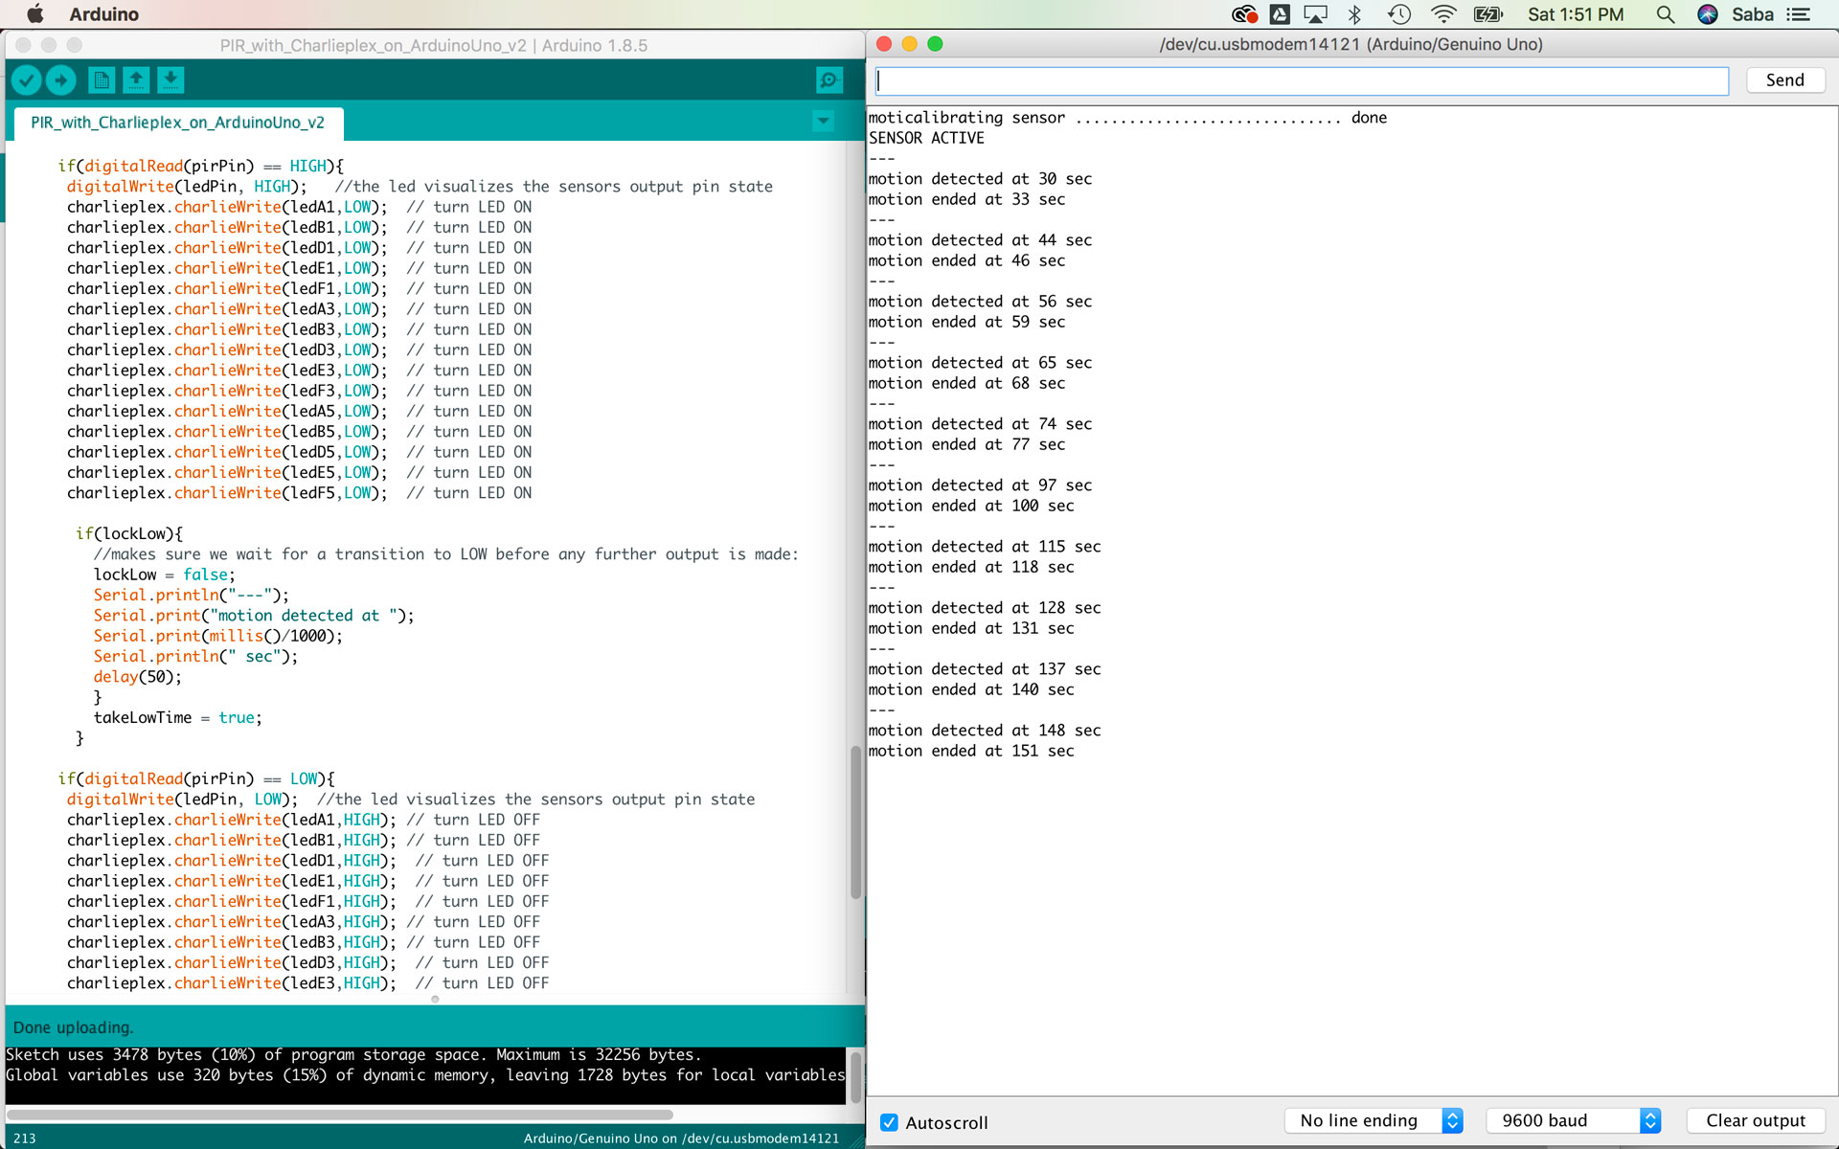The width and height of the screenshot is (1839, 1149).
Task: Open the 9600 baud rate dropdown
Action: 1572,1120
